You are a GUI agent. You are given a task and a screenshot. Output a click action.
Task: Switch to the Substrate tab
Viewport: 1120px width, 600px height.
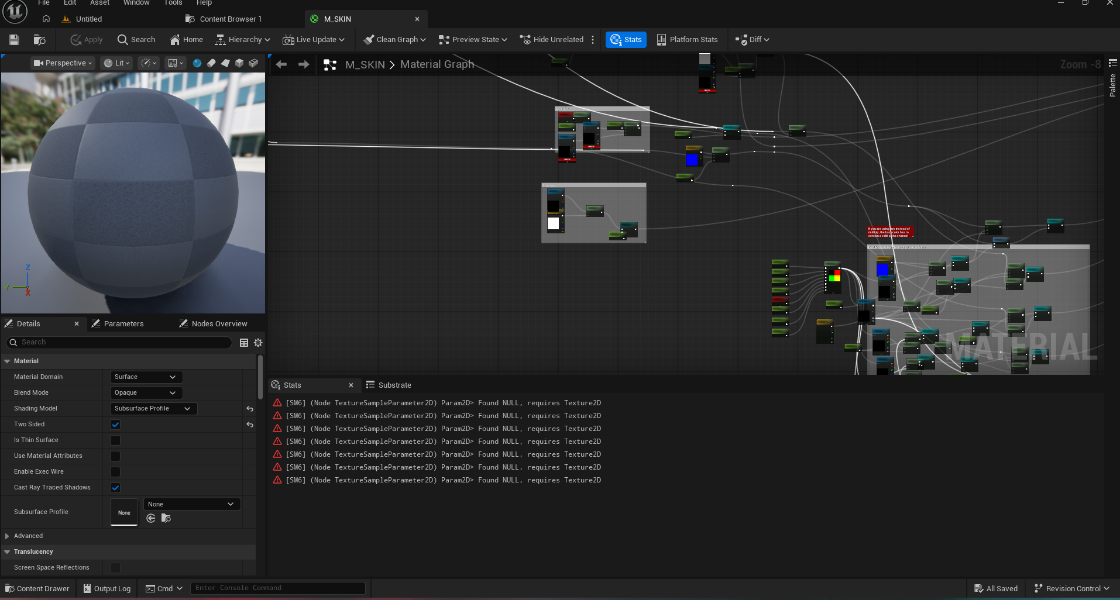[394, 385]
